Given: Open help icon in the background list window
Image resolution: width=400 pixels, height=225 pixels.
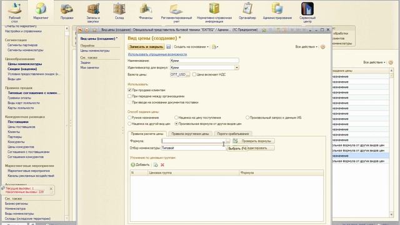Looking at the screenshot, I should click(x=391, y=62).
